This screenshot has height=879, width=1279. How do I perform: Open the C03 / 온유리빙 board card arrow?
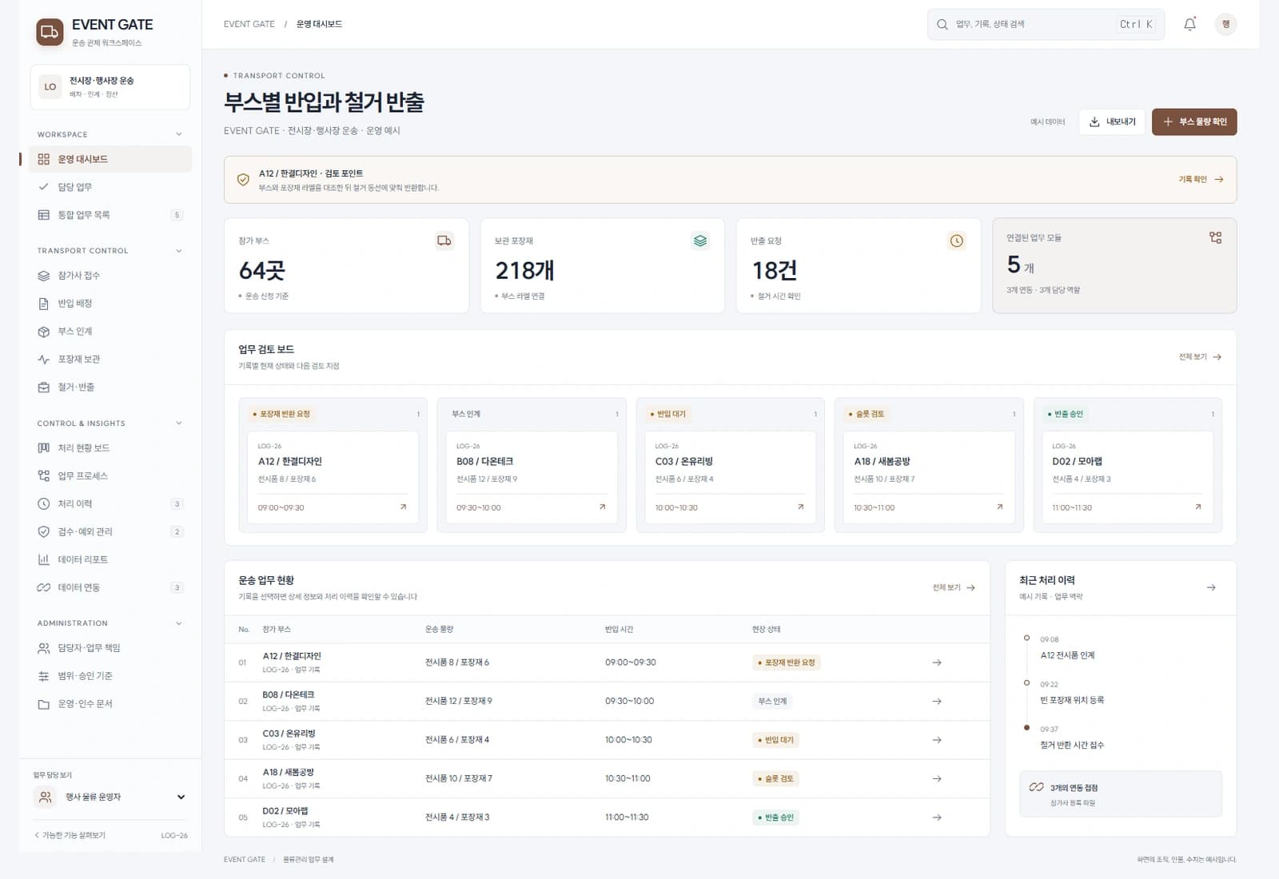[x=800, y=507]
